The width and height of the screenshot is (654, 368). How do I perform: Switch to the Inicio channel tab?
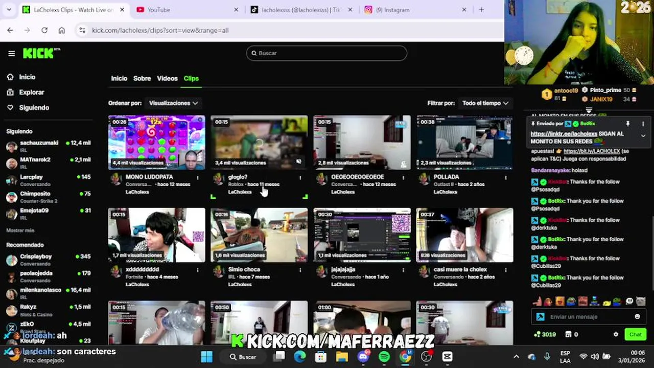[x=119, y=79]
